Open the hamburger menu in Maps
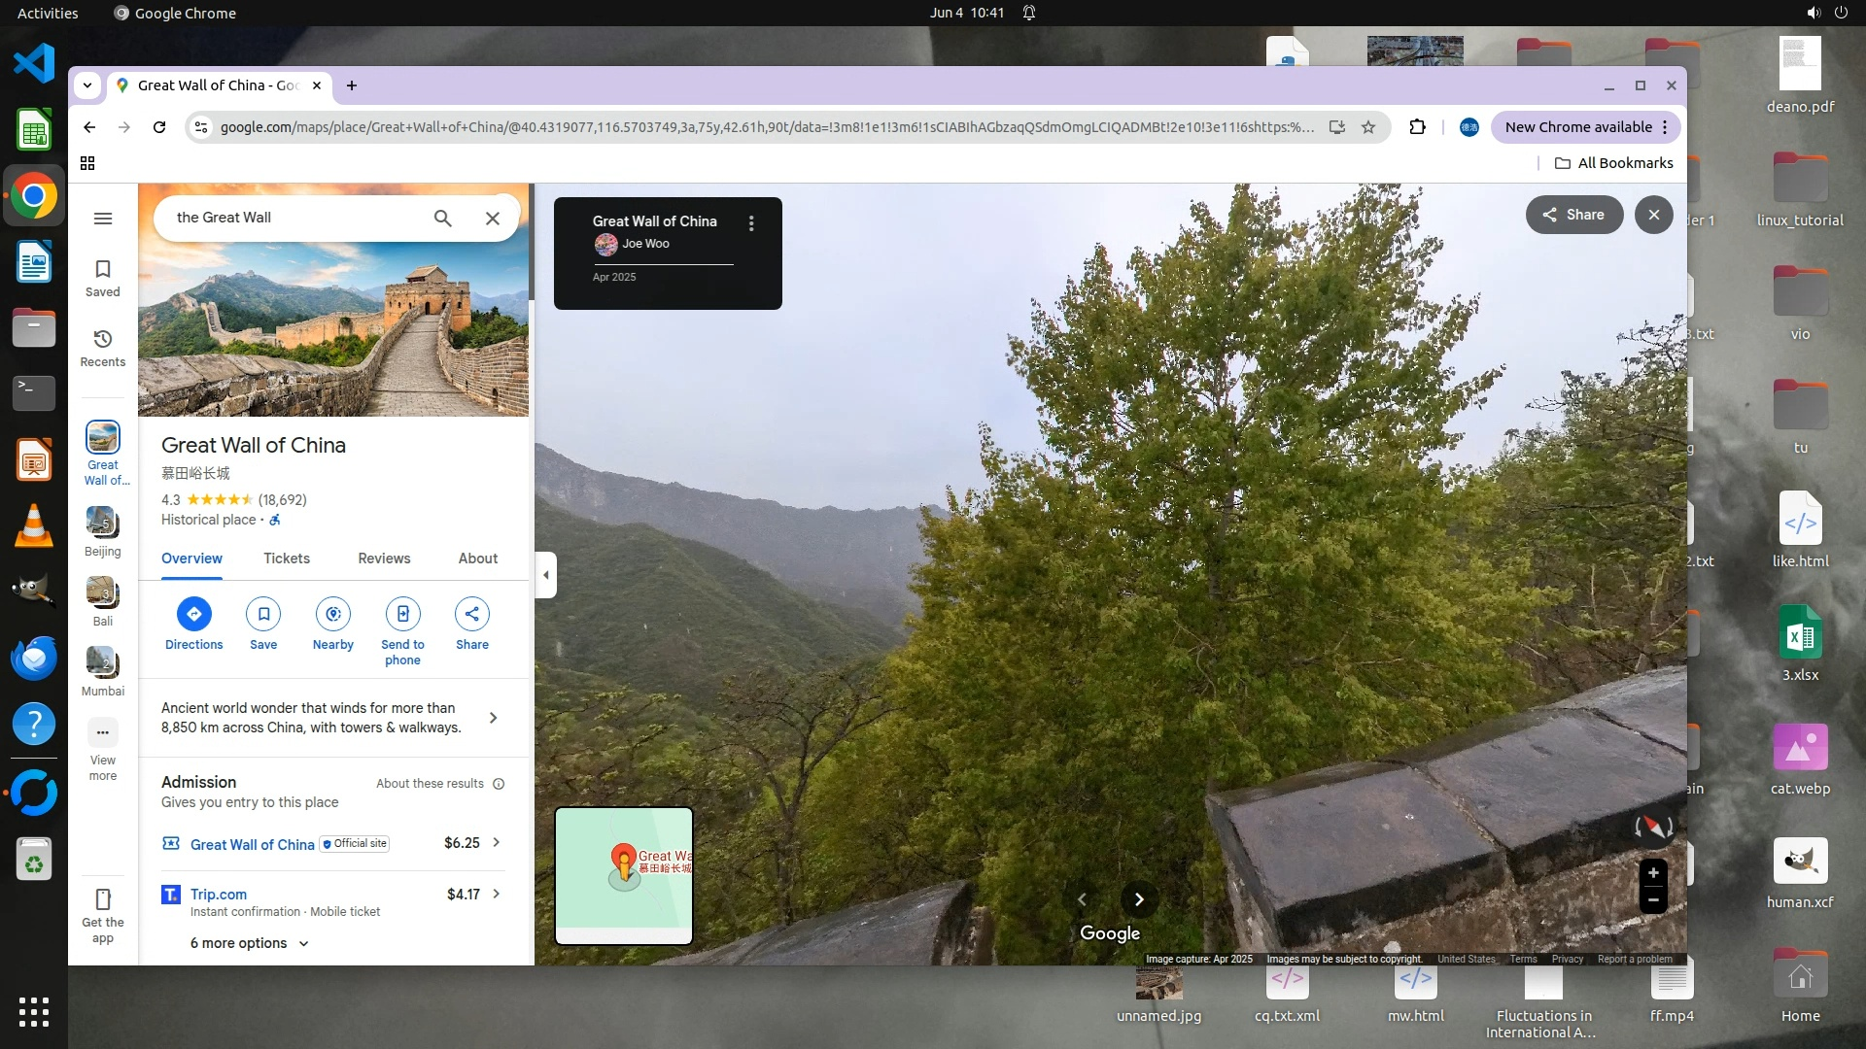 click(103, 219)
